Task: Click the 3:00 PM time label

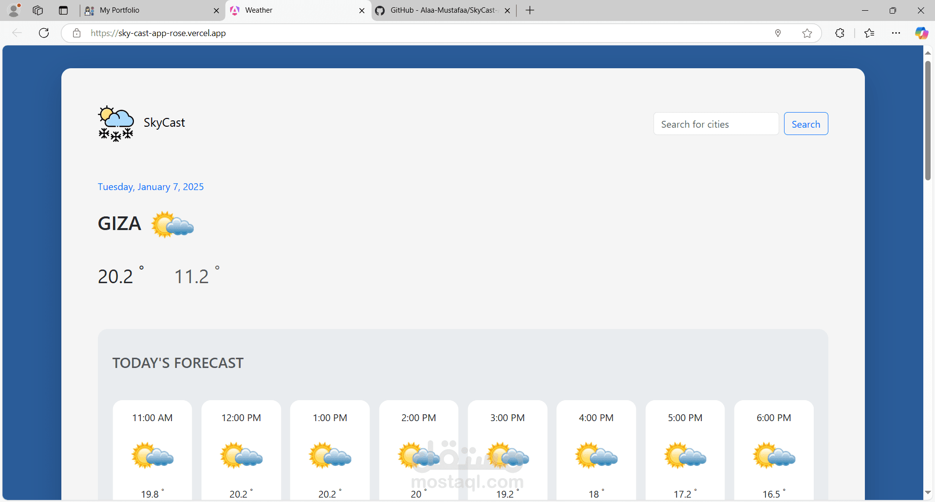Action: pyautogui.click(x=507, y=418)
